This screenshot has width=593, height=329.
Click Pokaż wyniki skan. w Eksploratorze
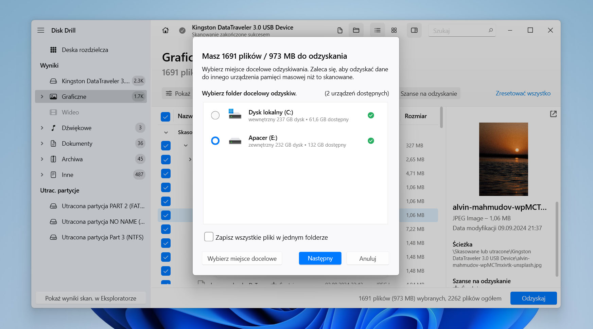click(x=91, y=298)
